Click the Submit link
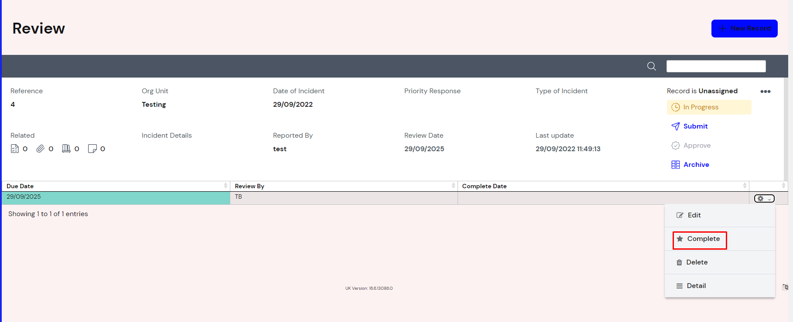 tap(695, 126)
